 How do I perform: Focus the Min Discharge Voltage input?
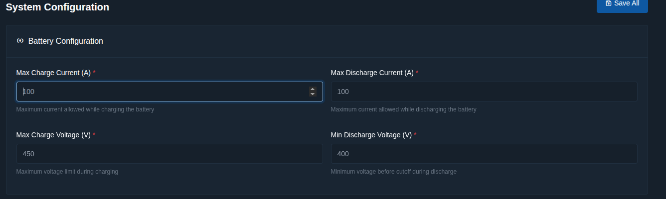coord(484,154)
